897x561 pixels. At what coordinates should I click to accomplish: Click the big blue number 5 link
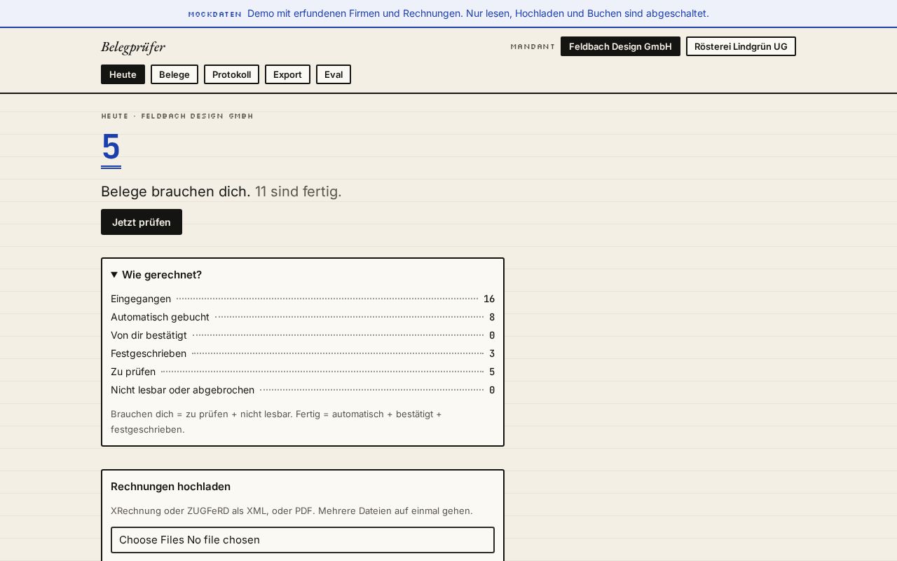(x=111, y=148)
